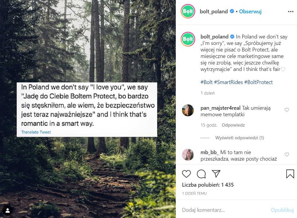Open #BoltProtect hashtag link

click(x=258, y=82)
